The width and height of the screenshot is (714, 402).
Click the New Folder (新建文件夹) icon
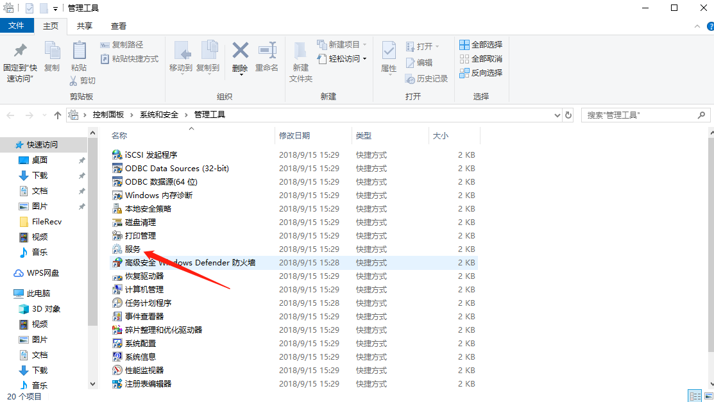[300, 51]
